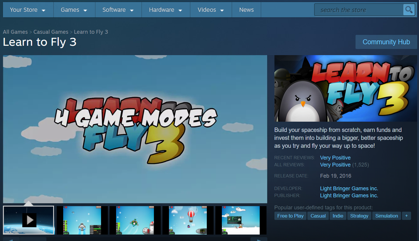Select the Casual tag

[x=318, y=216]
